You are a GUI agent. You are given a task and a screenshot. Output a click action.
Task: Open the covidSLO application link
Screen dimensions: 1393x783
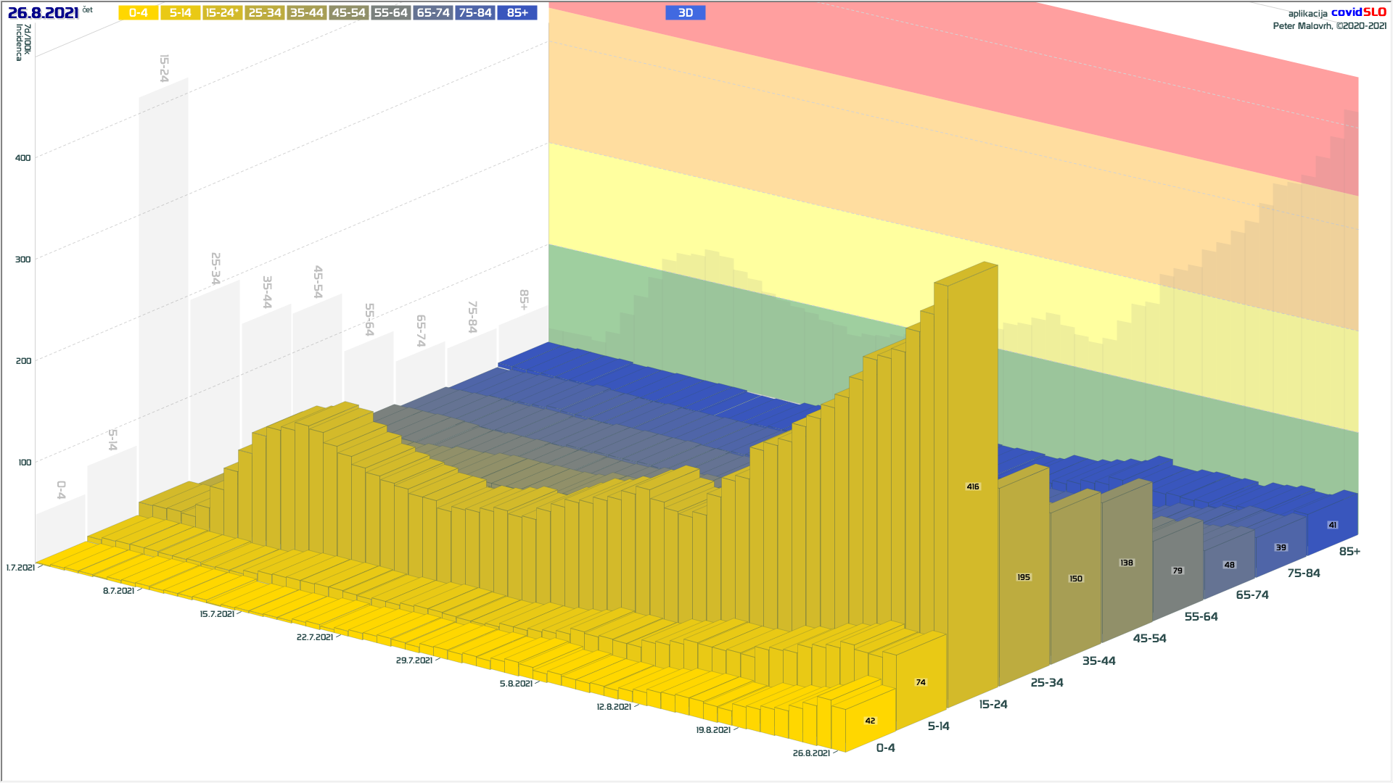tap(1358, 12)
